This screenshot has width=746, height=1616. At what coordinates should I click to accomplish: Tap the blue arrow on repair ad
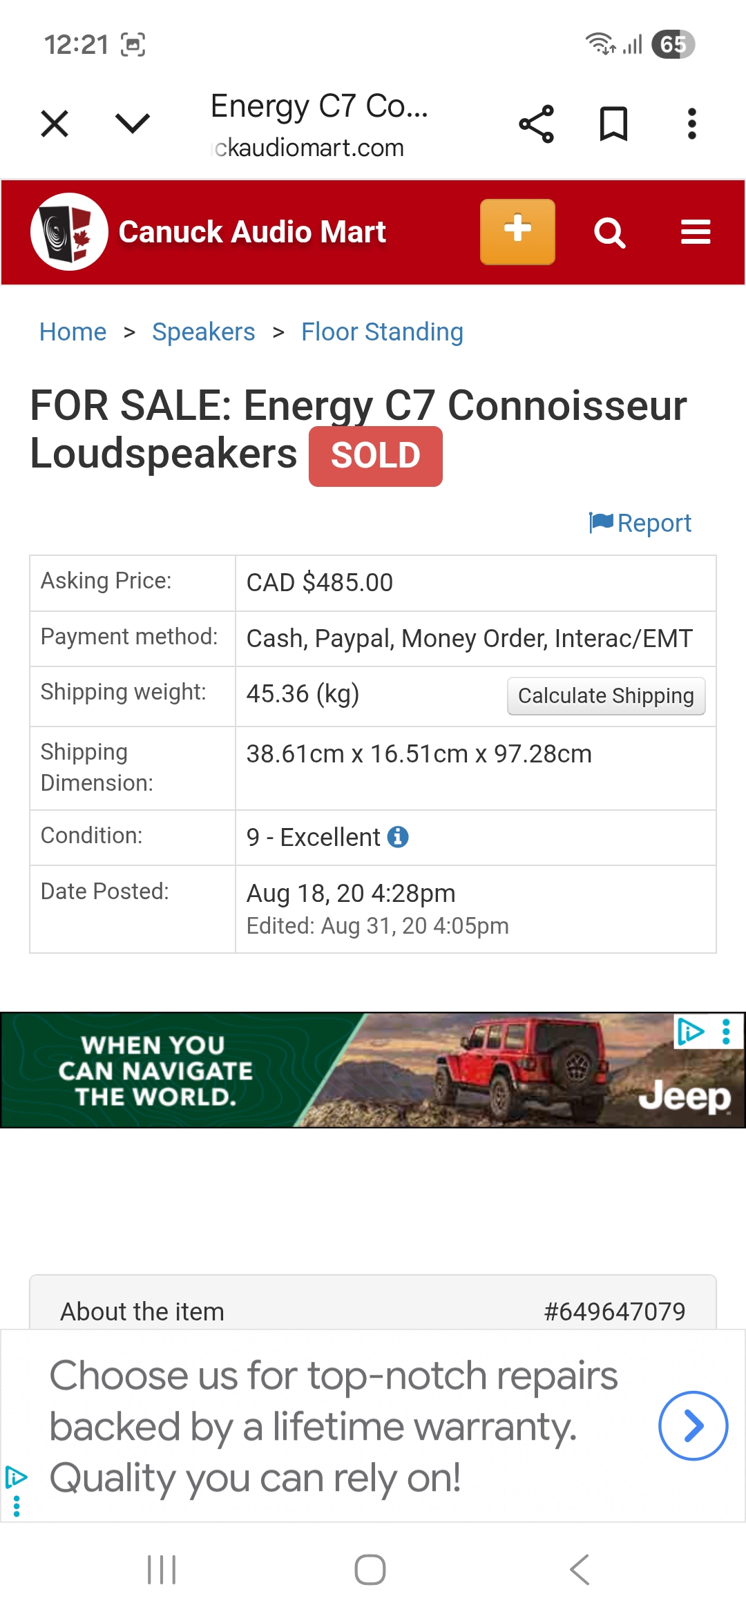point(693,1425)
